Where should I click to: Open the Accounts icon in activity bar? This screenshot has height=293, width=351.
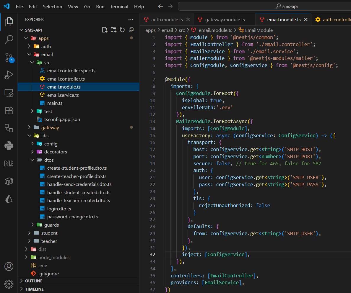click(x=9, y=266)
